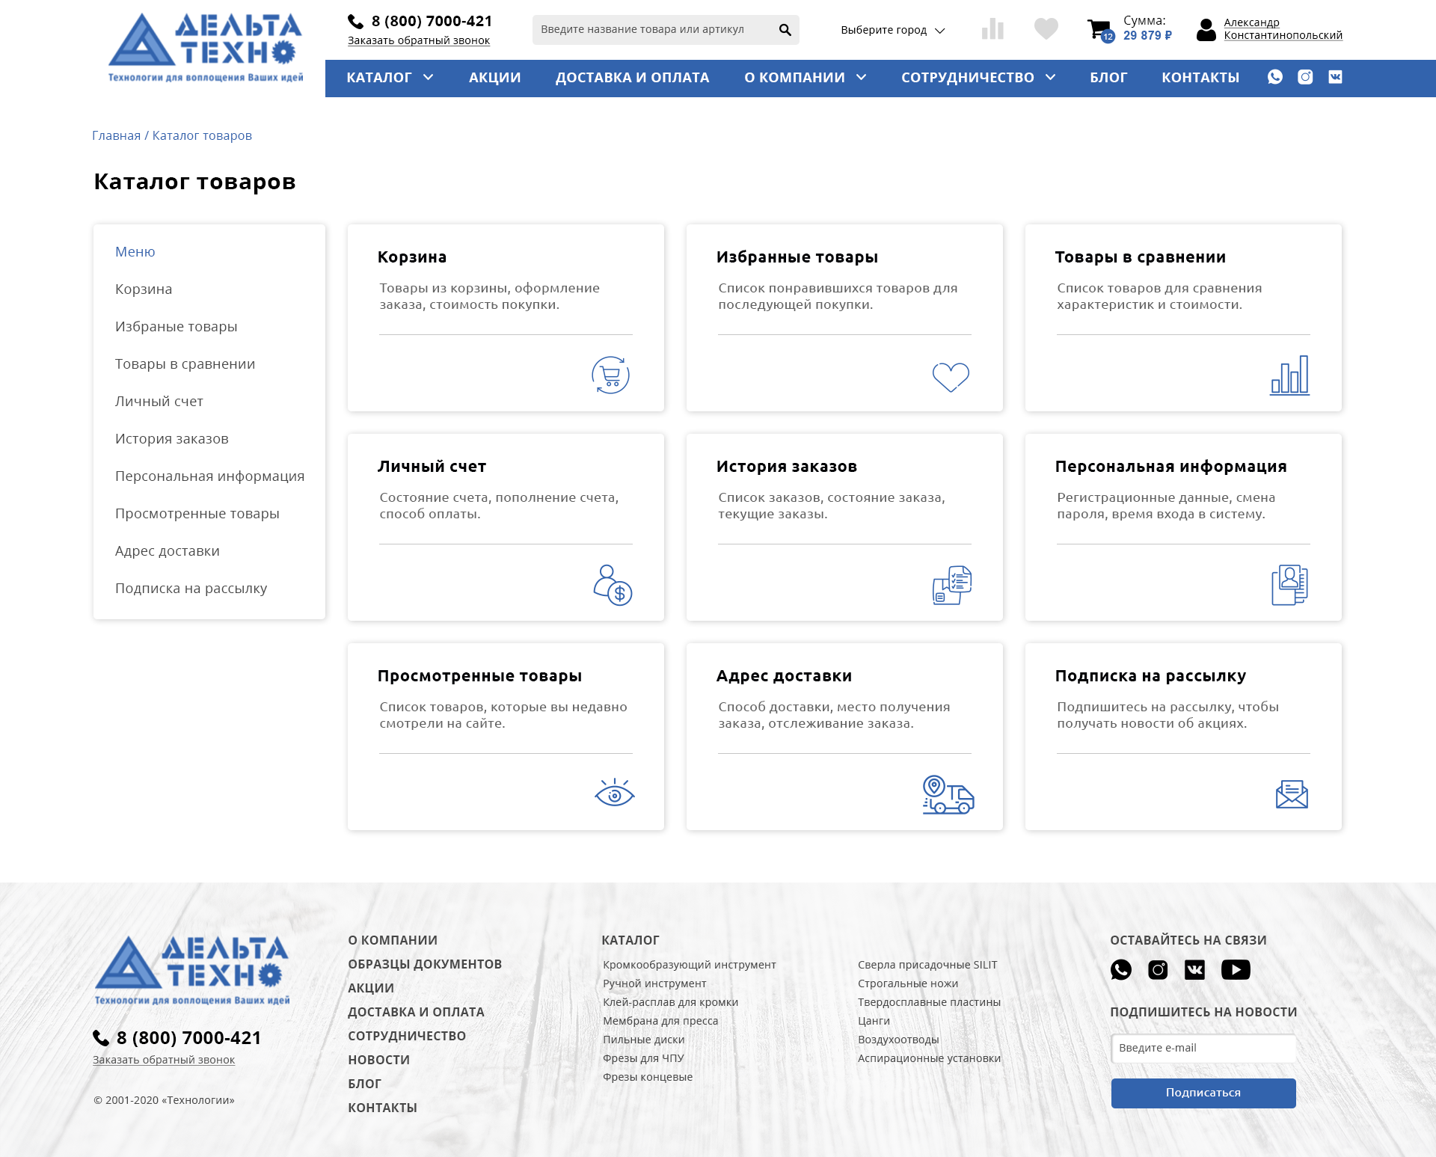Click Заказать обратный звонок link in header
1436x1157 pixels.
pyautogui.click(x=418, y=40)
